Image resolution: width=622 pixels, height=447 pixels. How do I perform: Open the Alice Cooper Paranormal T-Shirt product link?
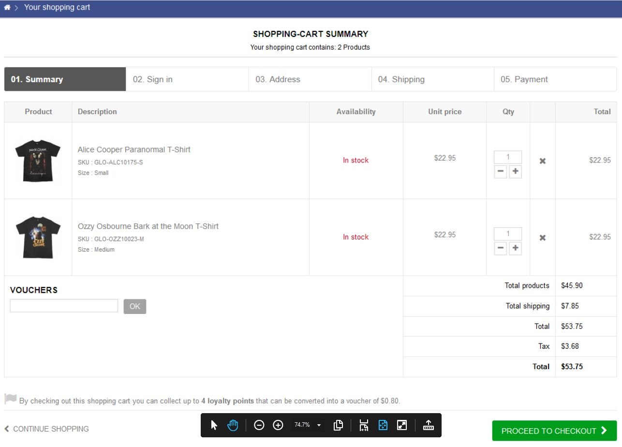(x=134, y=149)
